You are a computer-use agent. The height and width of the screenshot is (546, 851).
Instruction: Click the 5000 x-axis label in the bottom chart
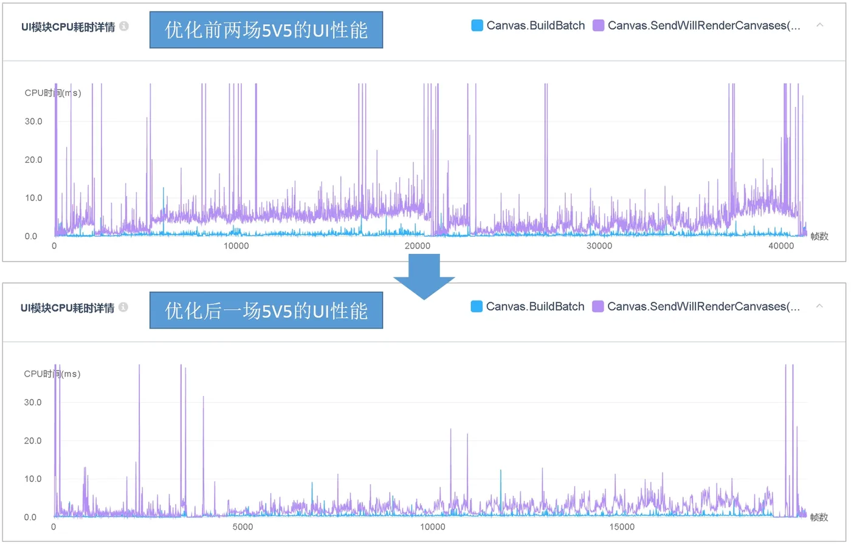point(243,527)
